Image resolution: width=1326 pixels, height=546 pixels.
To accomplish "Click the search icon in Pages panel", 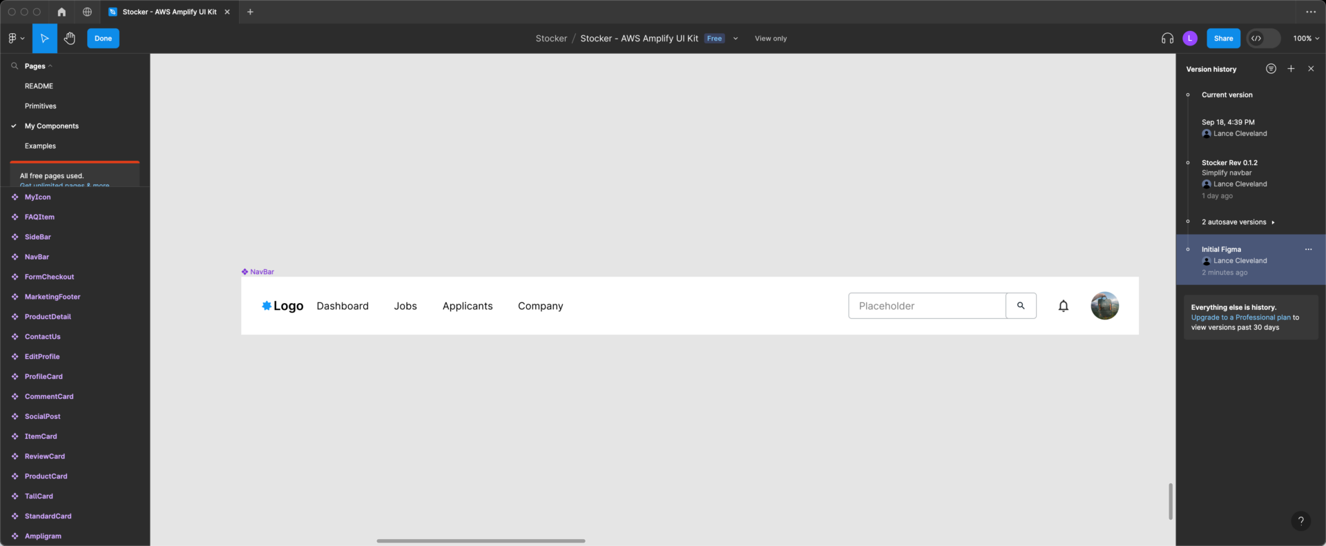I will click(15, 66).
